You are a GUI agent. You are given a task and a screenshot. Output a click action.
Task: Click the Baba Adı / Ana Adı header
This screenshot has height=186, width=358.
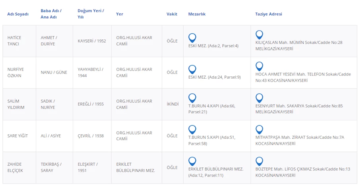(51, 14)
